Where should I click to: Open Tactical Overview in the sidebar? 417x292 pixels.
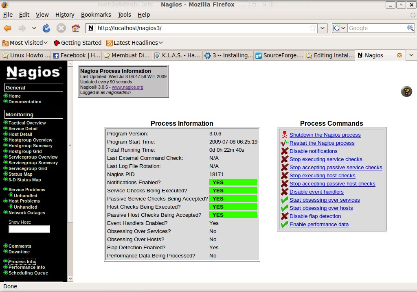point(27,123)
